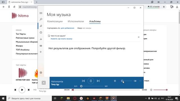This screenshot has width=180, height=101.
Task: Reload the browser page
Action: [x=14, y=7]
